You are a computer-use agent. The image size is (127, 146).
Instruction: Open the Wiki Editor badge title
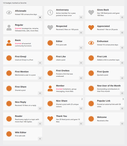coord(21,132)
